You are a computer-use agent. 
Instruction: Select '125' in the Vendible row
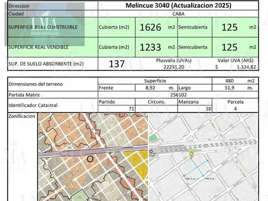point(229,47)
